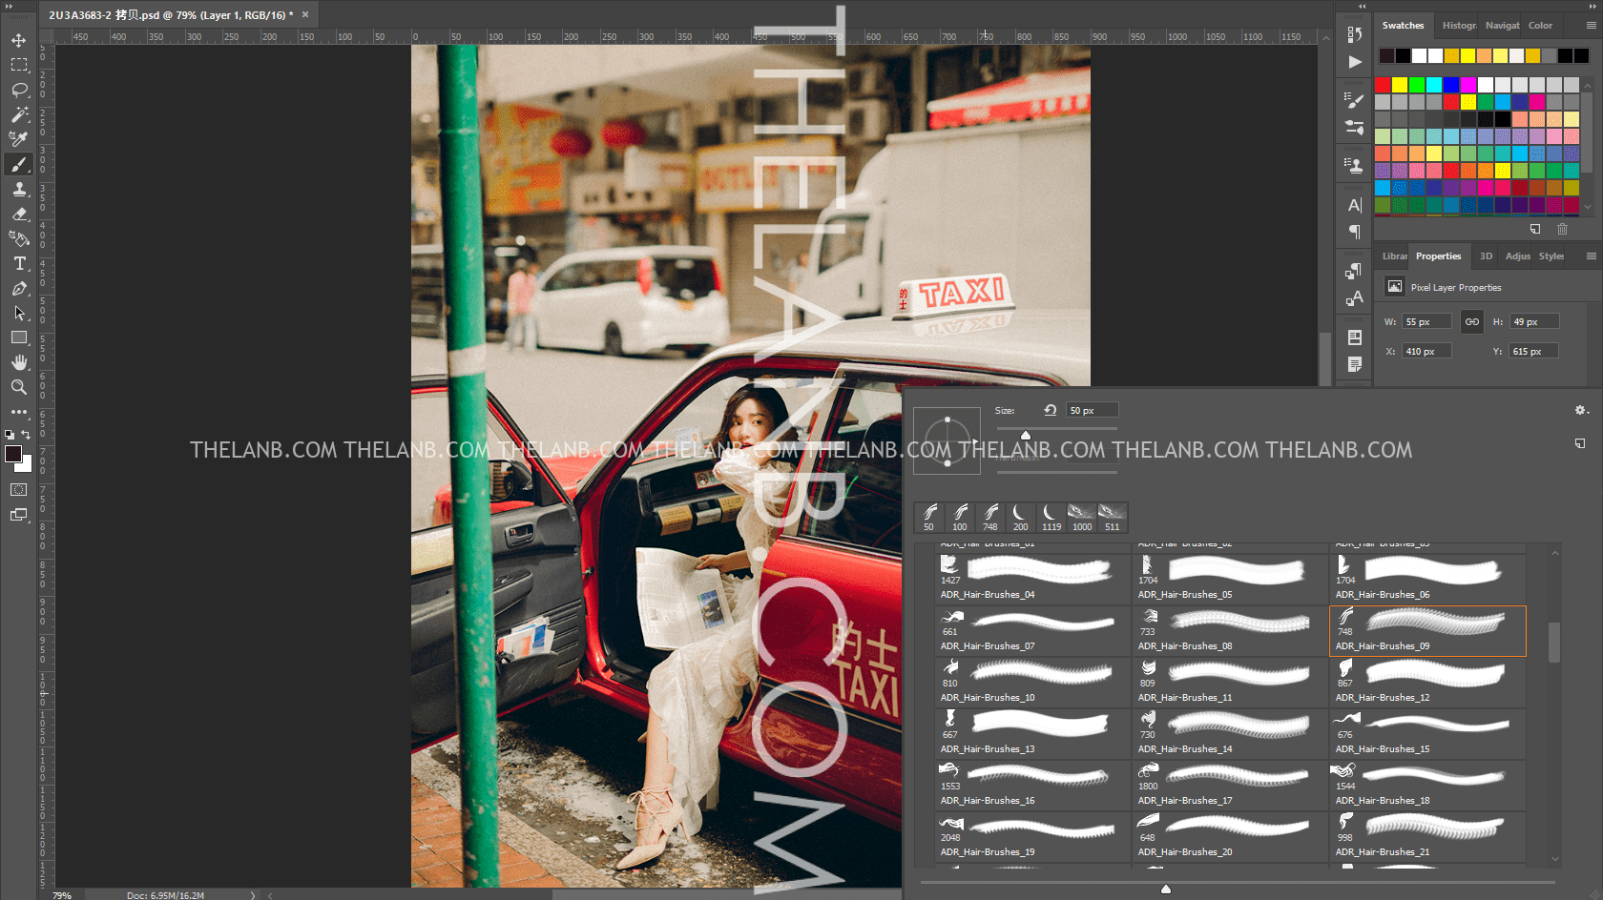
Task: Select the Clone Stamp tool
Action: [x=19, y=189]
